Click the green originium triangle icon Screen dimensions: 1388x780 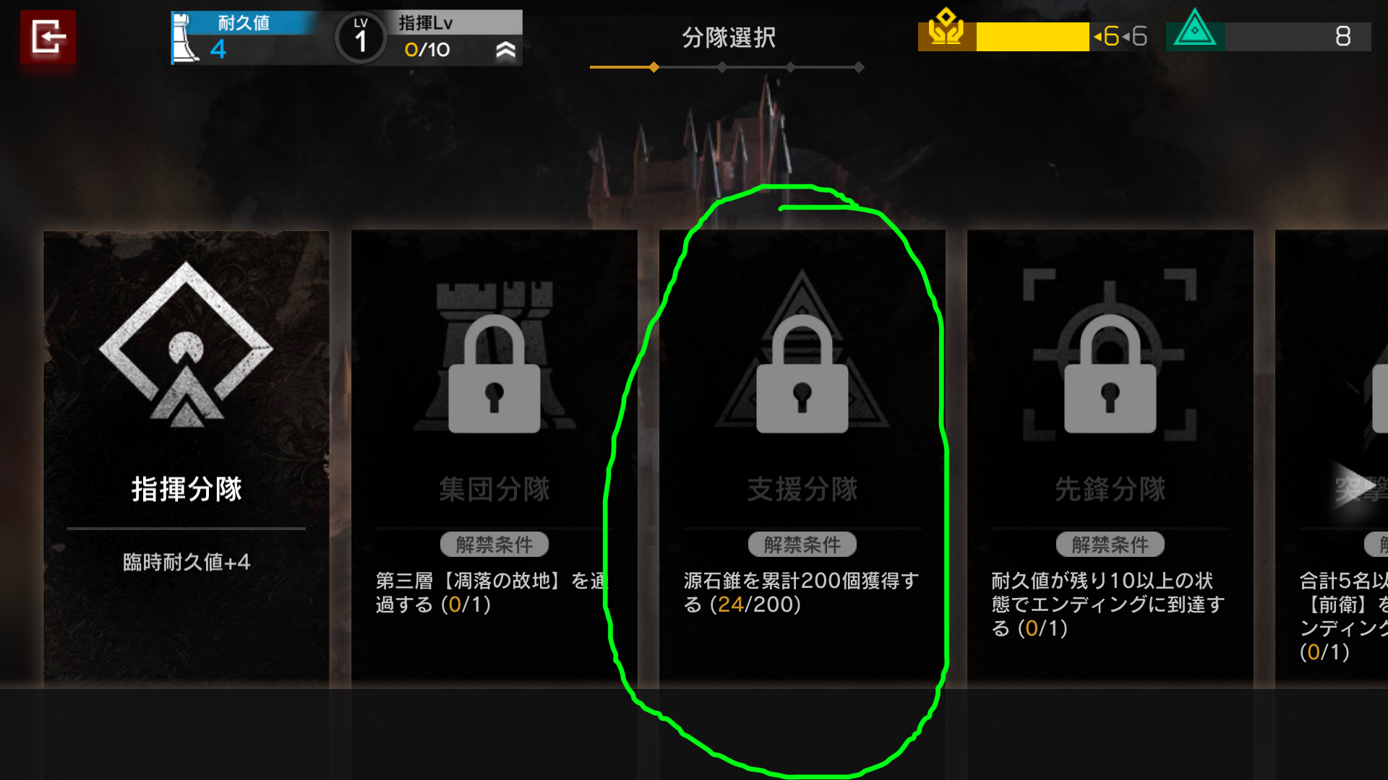pos(1195,30)
